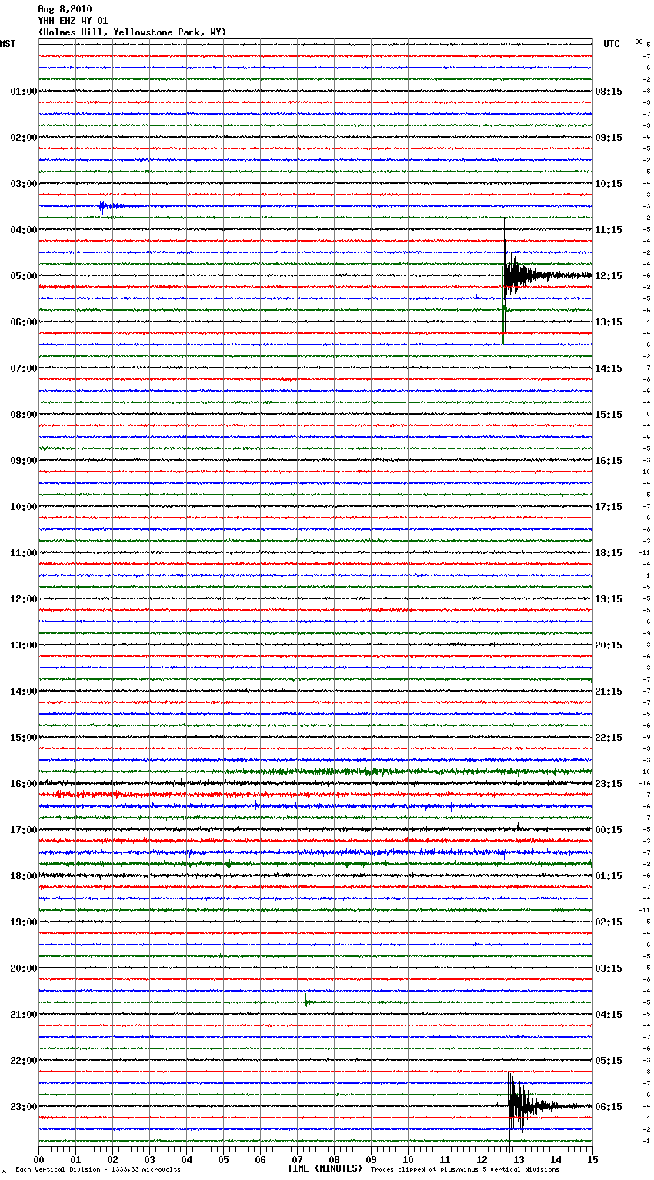Click 'Traces clipped at plus/minus 5 vertical divisions'
This screenshot has width=654, height=1180.
[465, 1170]
